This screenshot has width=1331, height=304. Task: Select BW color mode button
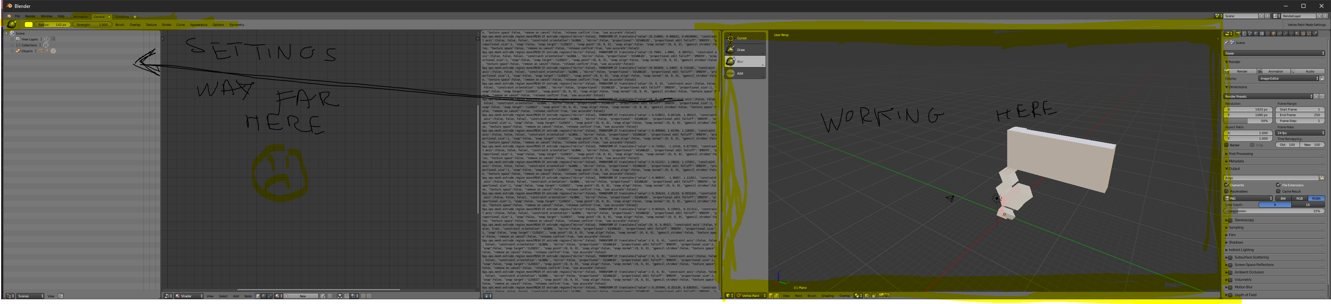pyautogui.click(x=1283, y=198)
